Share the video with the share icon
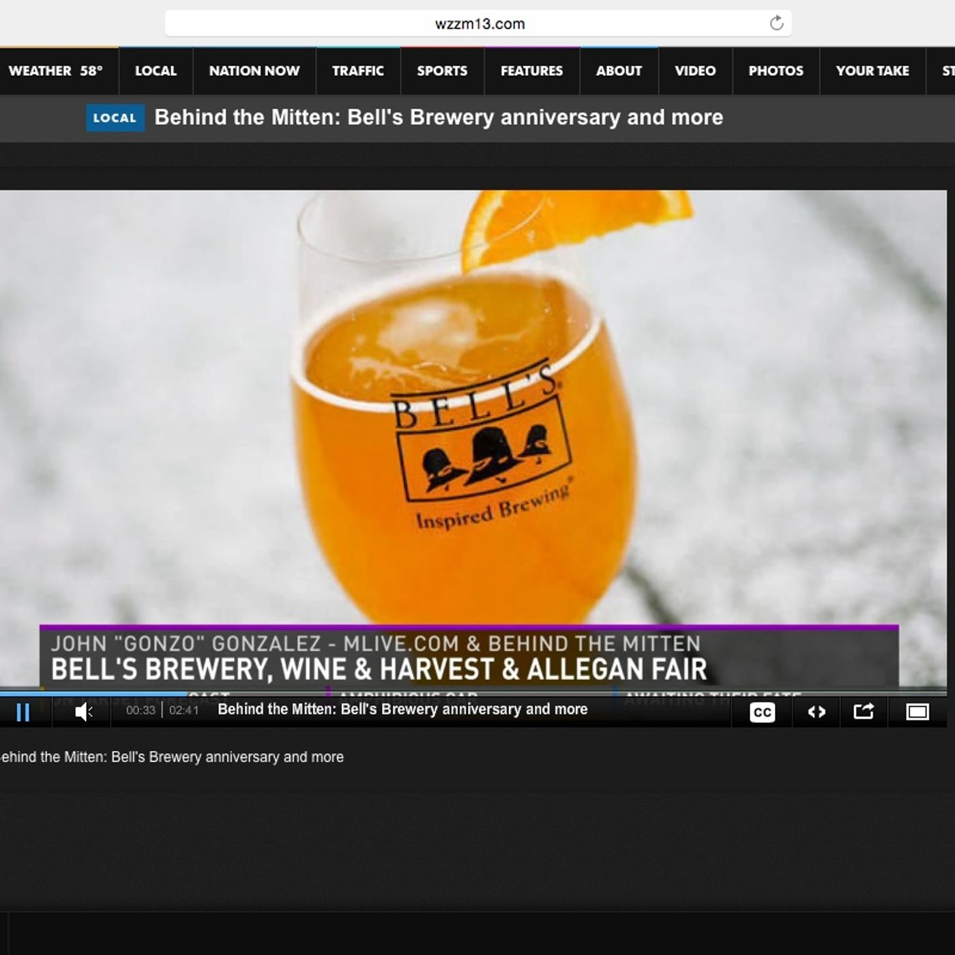The image size is (955, 955). 864,711
